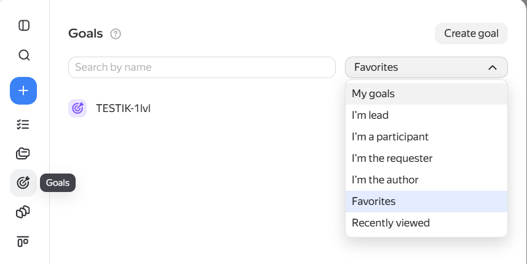Click the Create goal button
Screen dimensions: 527x264
pyautogui.click(x=471, y=33)
